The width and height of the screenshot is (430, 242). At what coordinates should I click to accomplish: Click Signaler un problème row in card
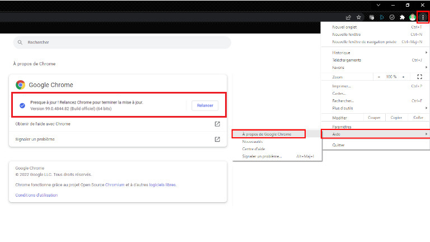[x=118, y=139]
